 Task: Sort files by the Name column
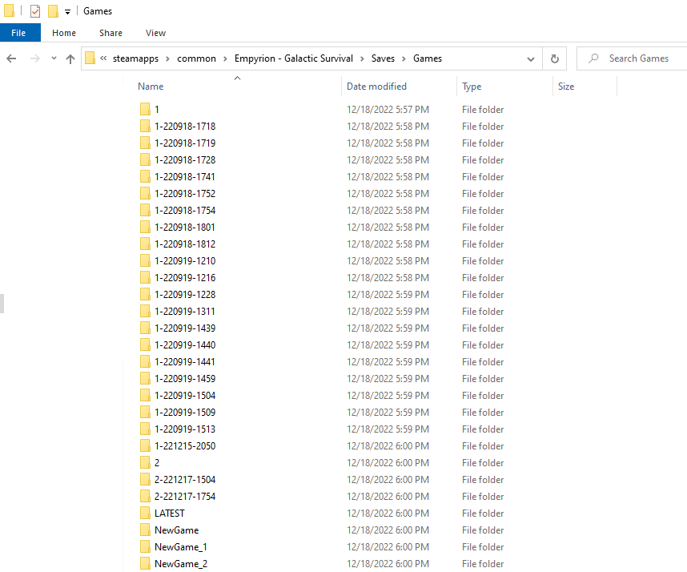pos(151,87)
